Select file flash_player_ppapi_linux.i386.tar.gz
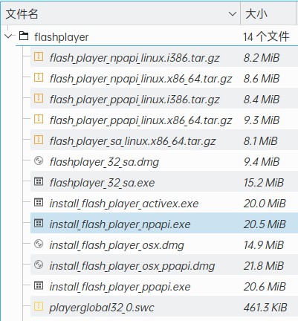Screen dimensions: 298x321 135,100
